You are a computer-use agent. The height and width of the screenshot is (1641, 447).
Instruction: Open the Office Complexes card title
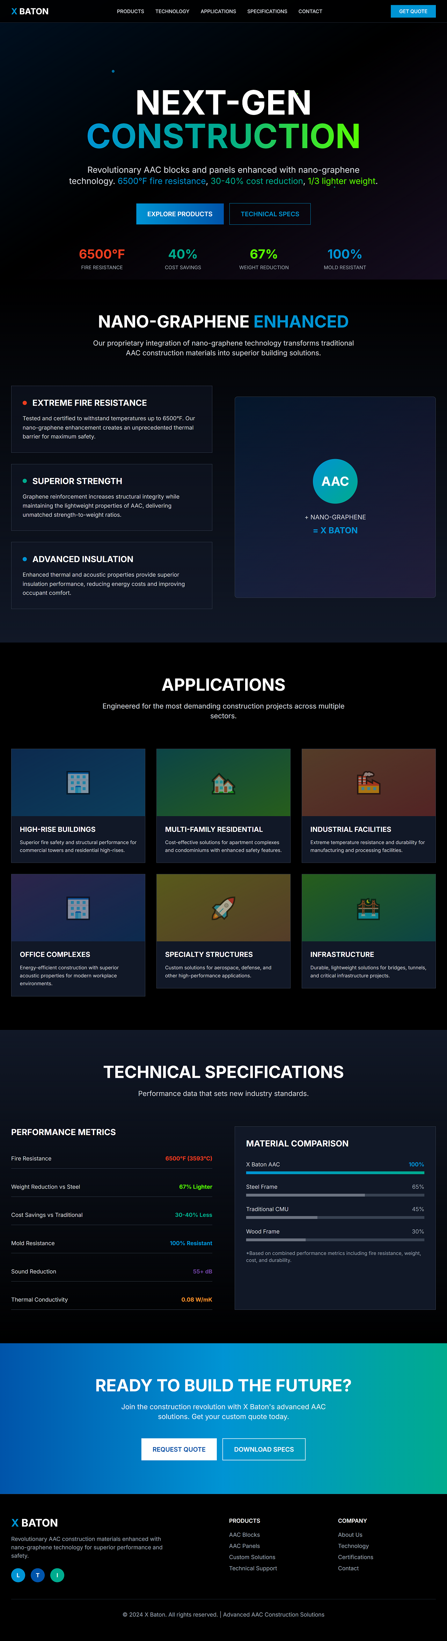click(x=55, y=954)
